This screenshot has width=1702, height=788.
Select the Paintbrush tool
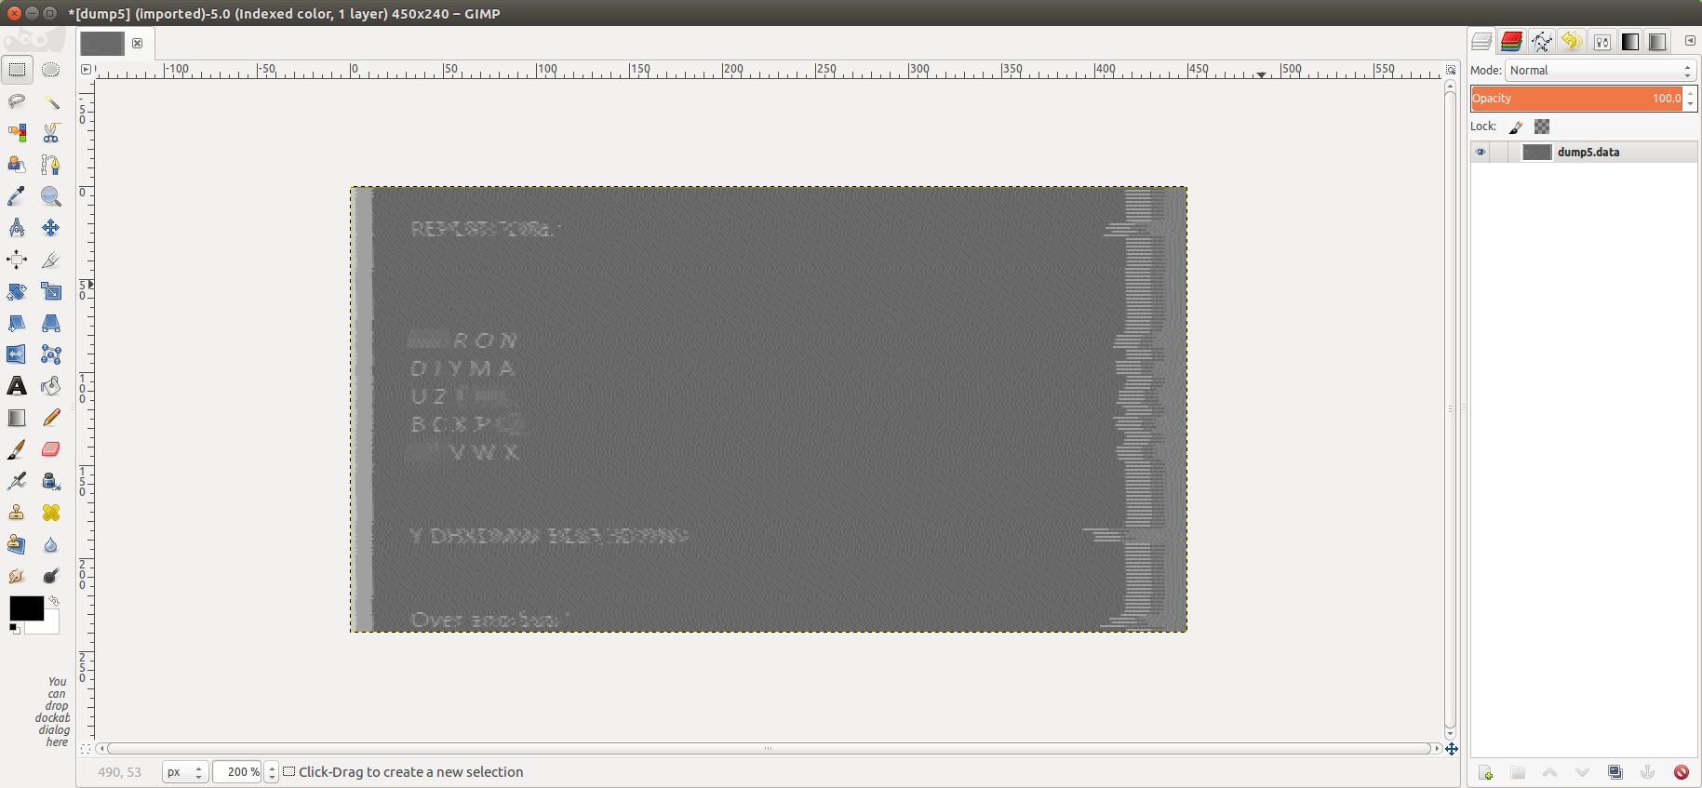[17, 449]
